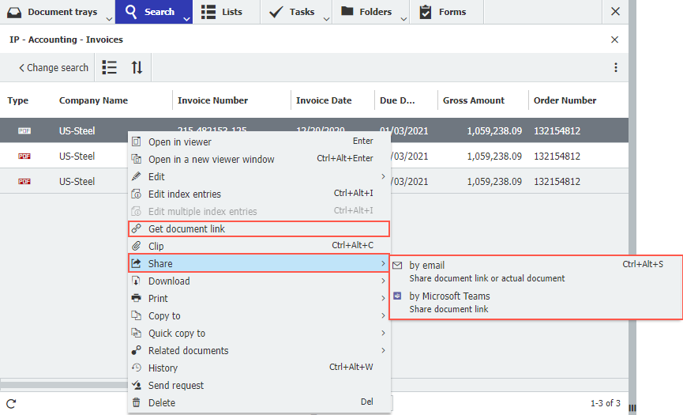This screenshot has width=683, height=415.
Task: Click the email envelope share icon
Action: tap(398, 265)
